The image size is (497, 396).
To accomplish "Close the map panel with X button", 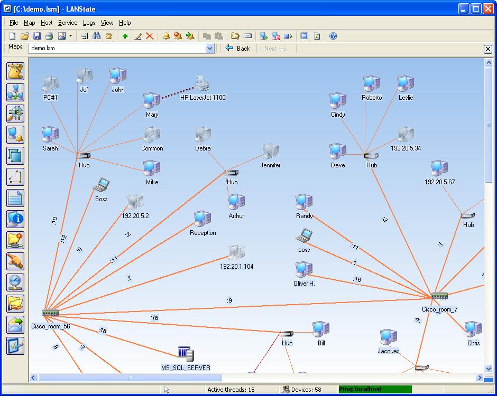I will (x=488, y=49).
